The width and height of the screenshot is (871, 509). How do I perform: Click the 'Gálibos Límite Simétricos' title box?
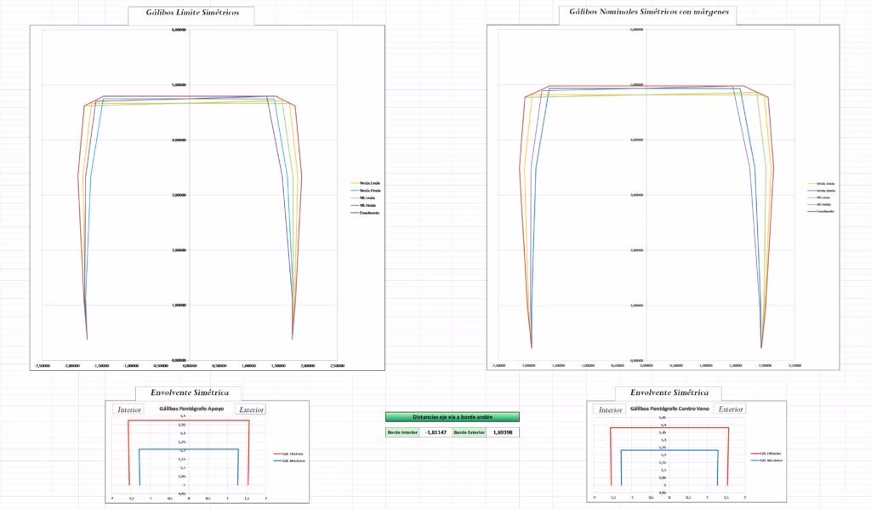tap(191, 14)
